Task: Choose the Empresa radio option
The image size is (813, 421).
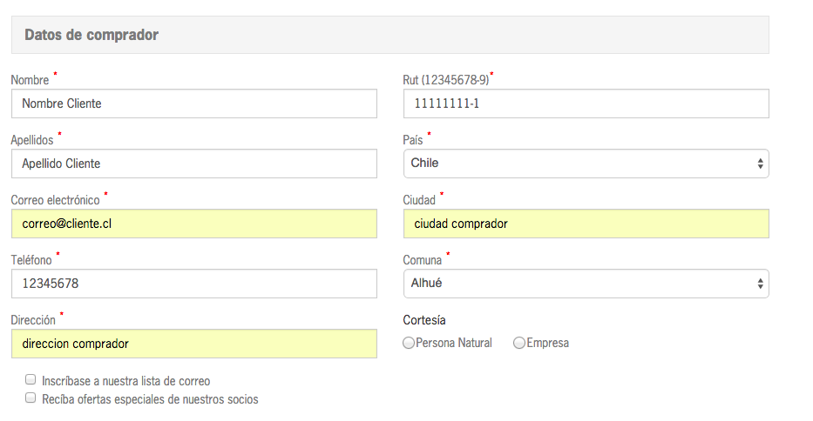Action: [x=519, y=344]
